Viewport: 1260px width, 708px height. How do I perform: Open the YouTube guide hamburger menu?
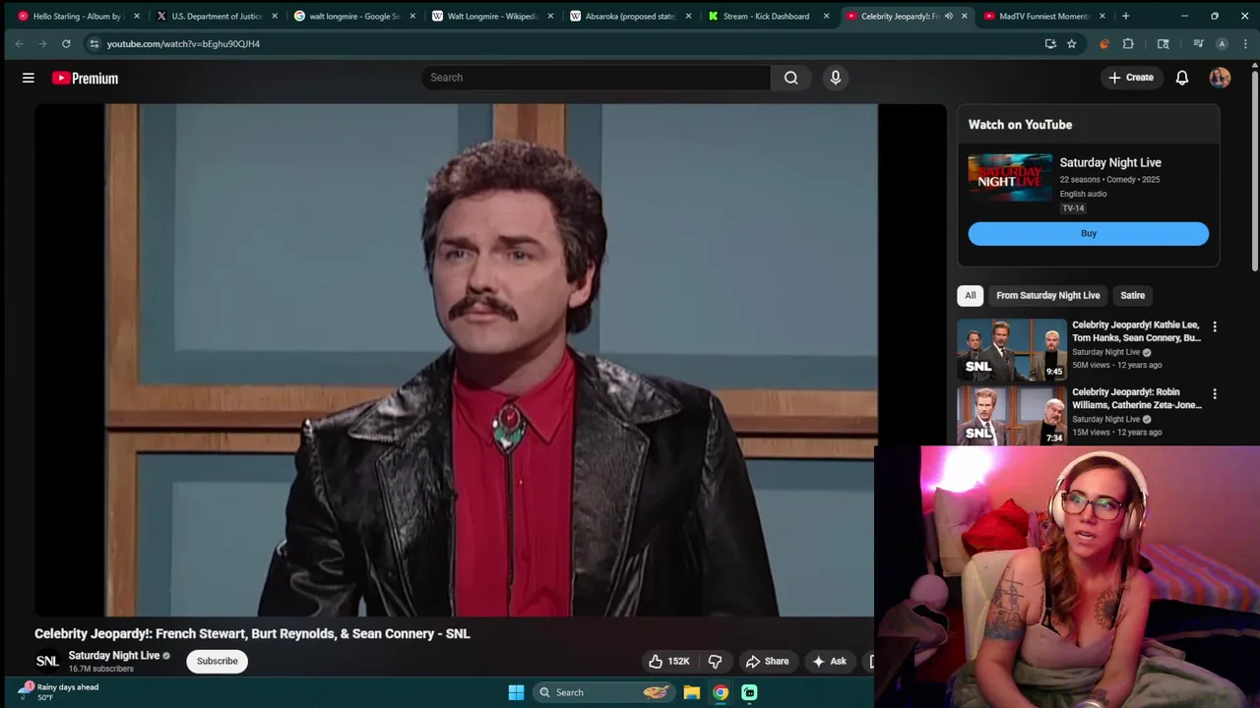pyautogui.click(x=29, y=78)
